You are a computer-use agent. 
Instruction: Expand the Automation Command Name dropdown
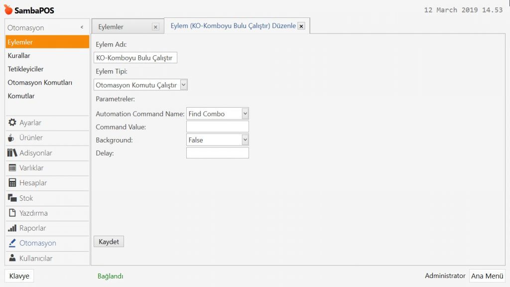(x=245, y=114)
